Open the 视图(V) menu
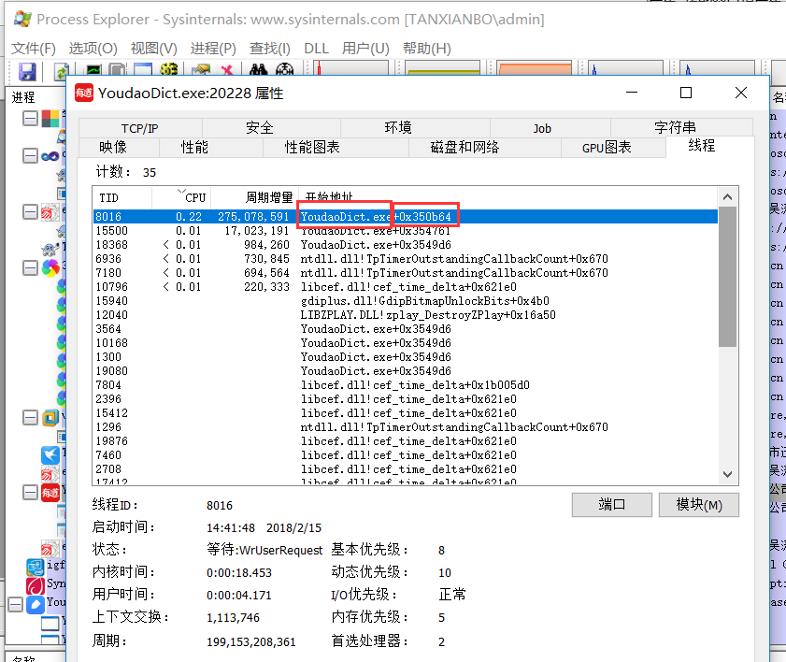The height and width of the screenshot is (662, 786). 154,49
